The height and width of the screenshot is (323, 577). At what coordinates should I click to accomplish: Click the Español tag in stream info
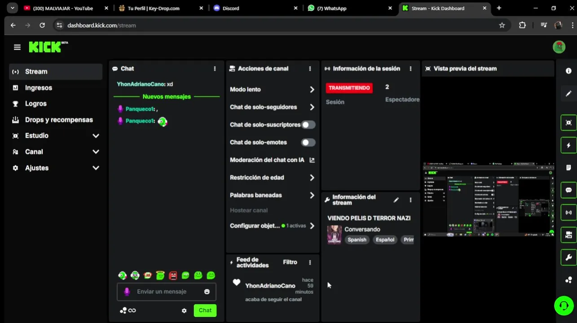click(x=385, y=240)
